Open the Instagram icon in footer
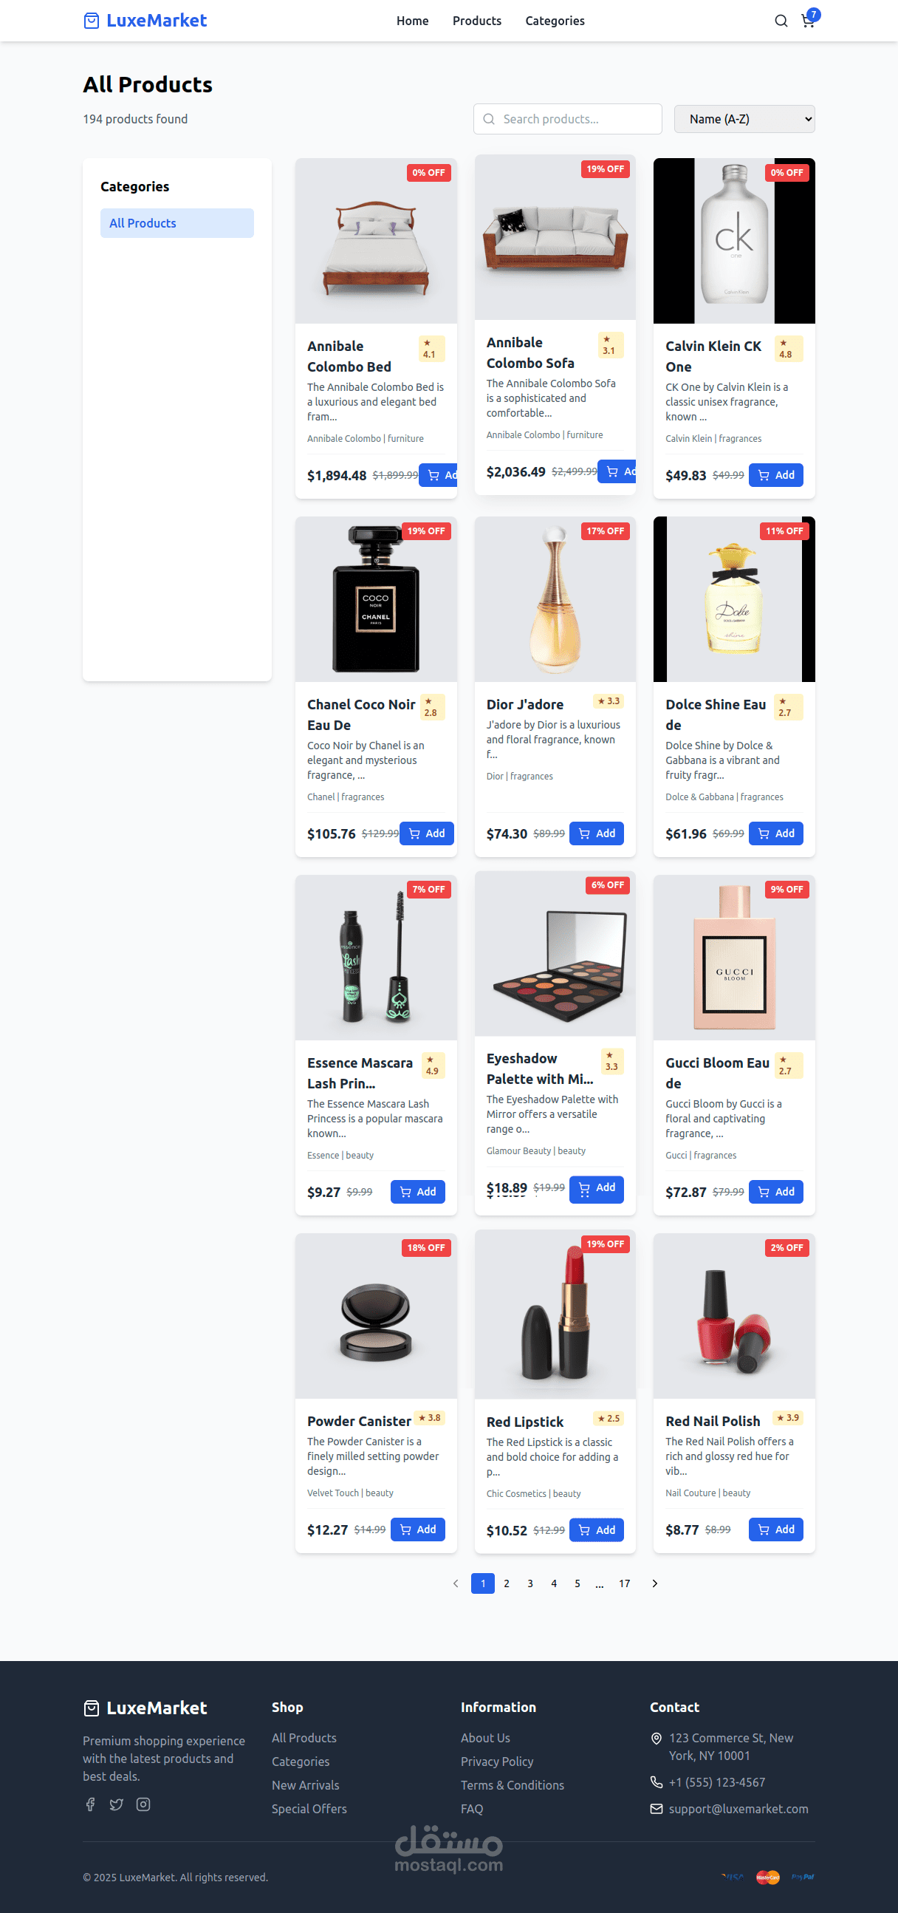898x1913 pixels. click(143, 1804)
